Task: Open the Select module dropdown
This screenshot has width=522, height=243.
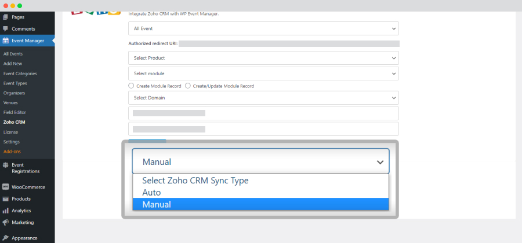Action: (x=263, y=73)
